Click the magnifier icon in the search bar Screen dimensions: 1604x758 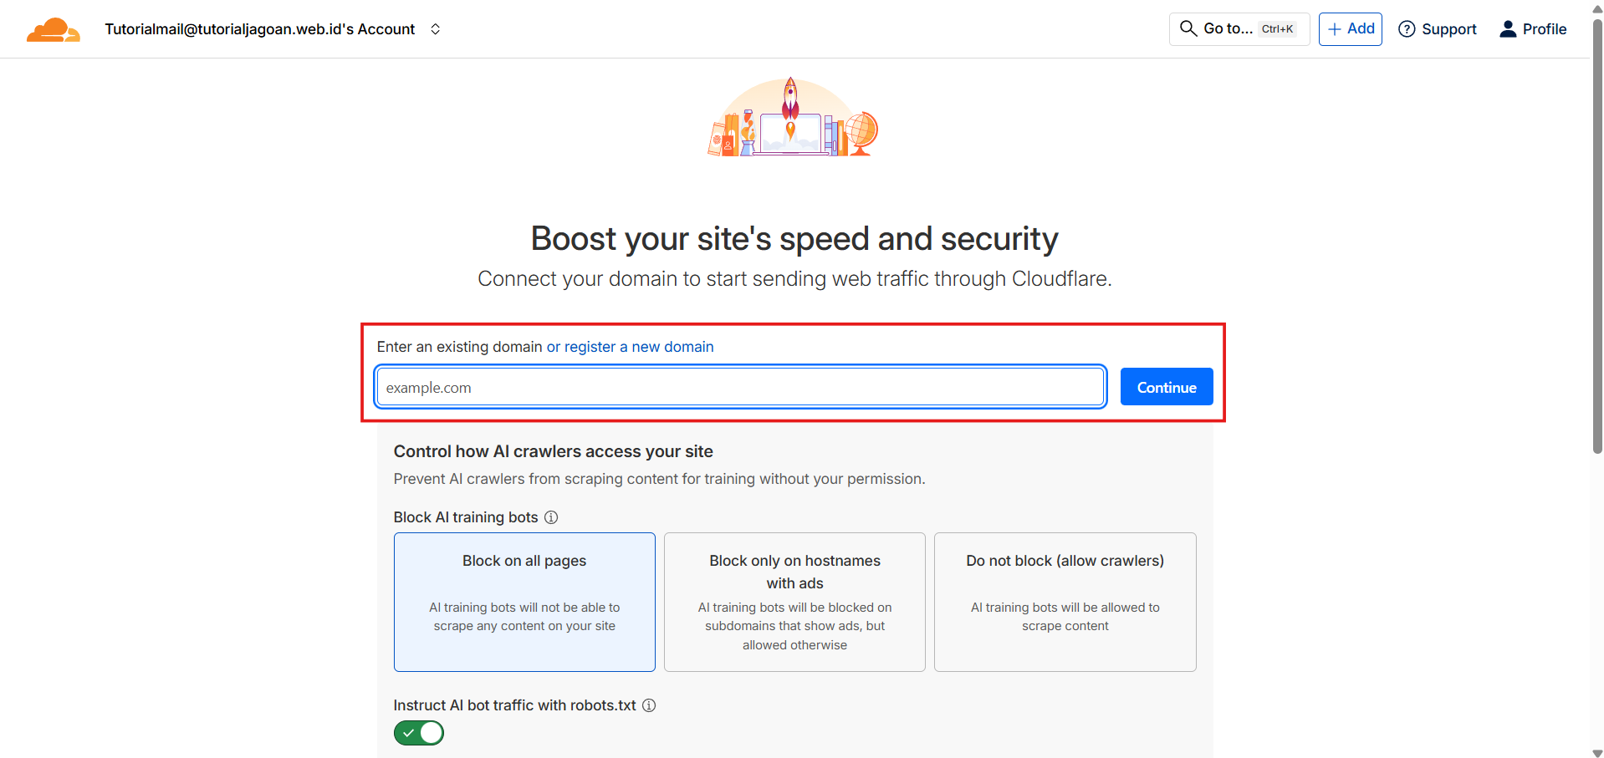(1188, 28)
